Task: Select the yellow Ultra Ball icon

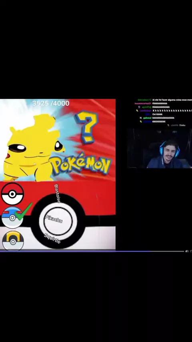Action: 13,241
